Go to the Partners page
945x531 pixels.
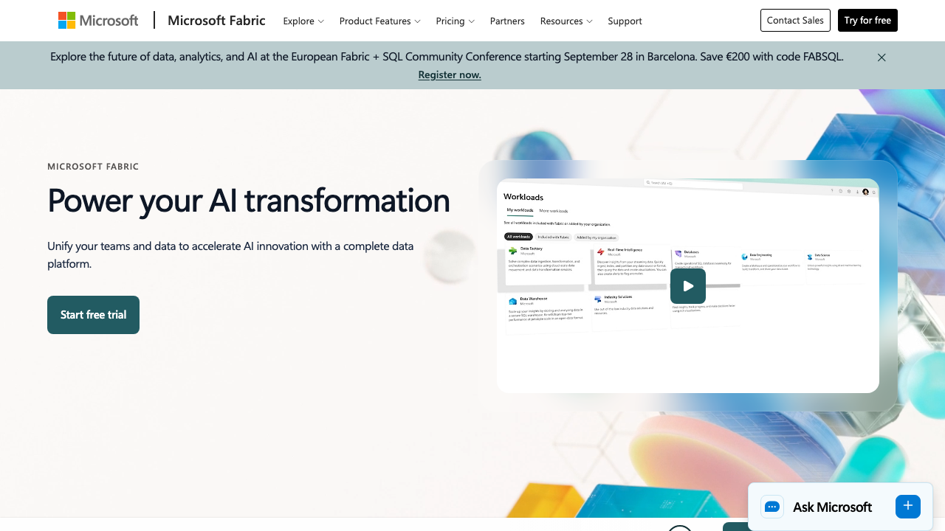click(x=507, y=21)
